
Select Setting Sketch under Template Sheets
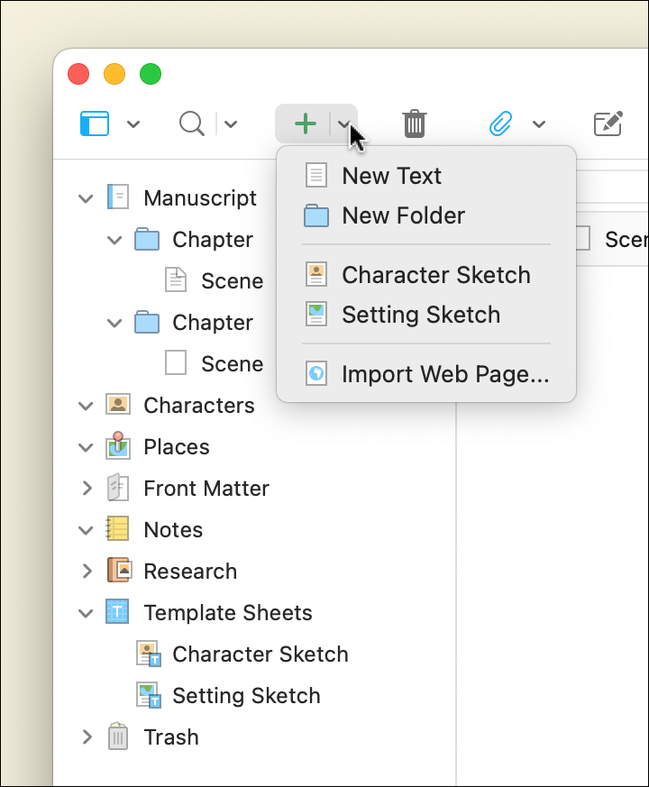(245, 696)
